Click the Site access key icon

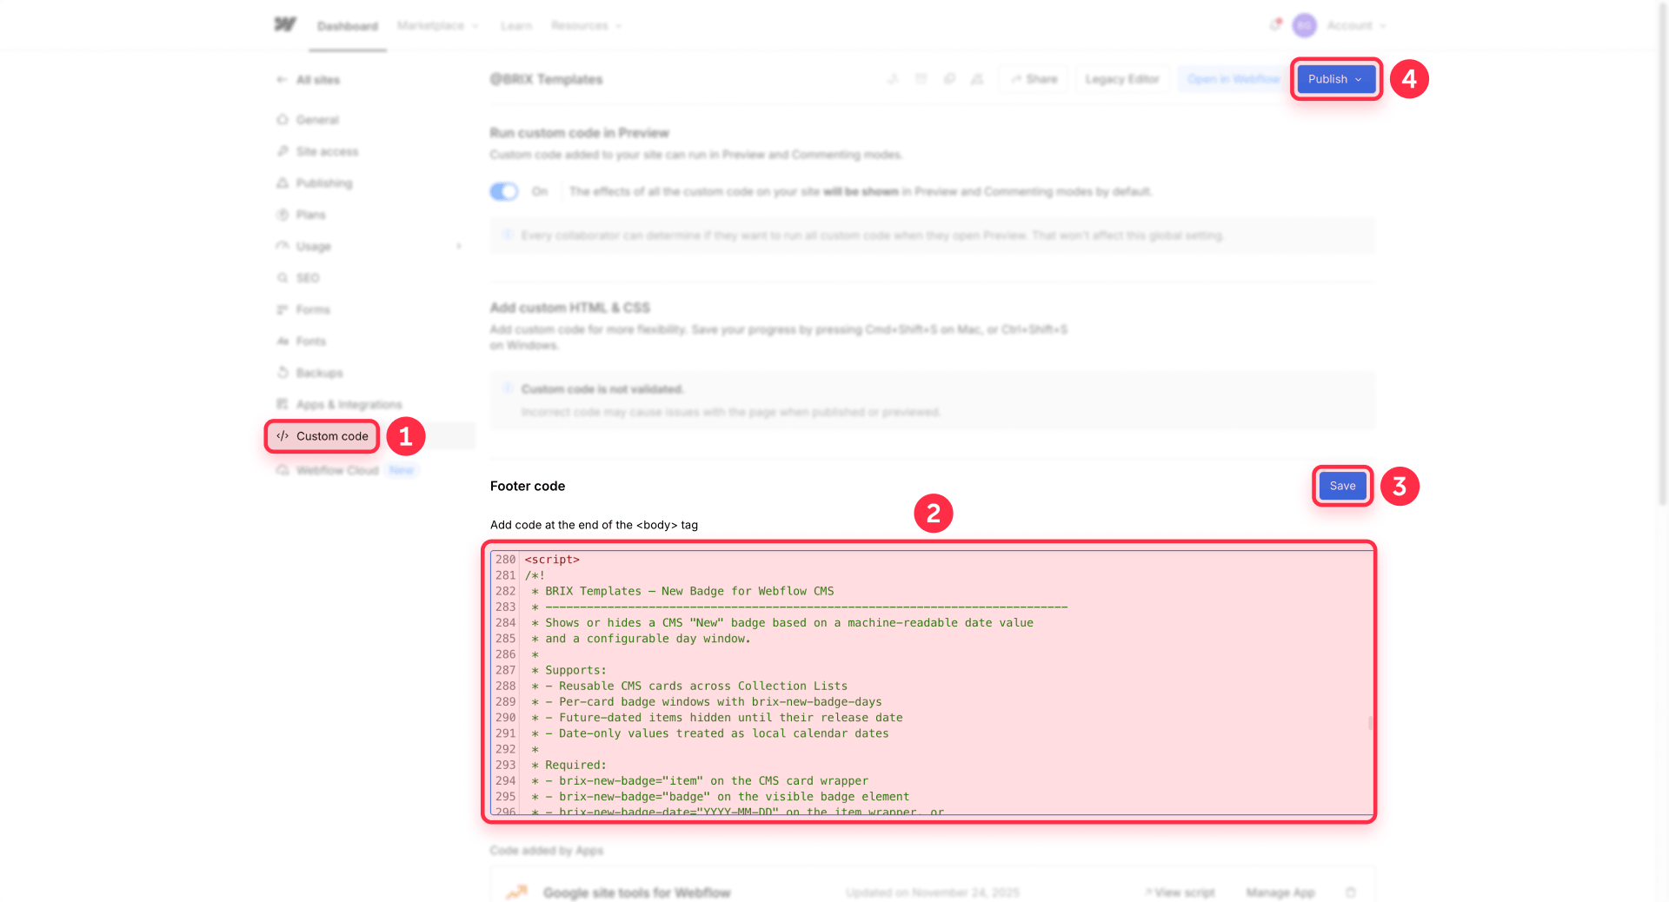[283, 151]
